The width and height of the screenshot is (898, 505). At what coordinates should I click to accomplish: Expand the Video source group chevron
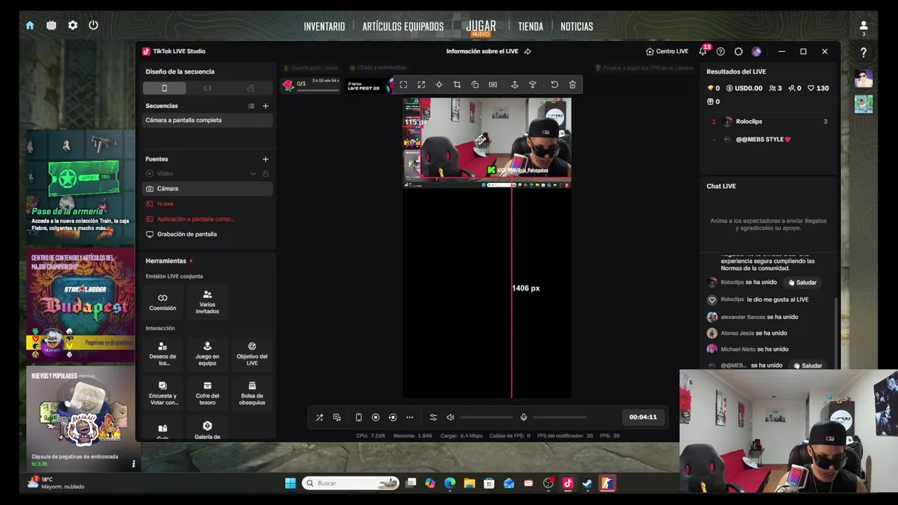click(x=253, y=173)
